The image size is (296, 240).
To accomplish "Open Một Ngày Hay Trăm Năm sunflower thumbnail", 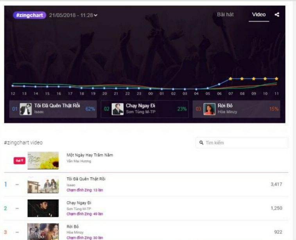I will [x=43, y=160].
